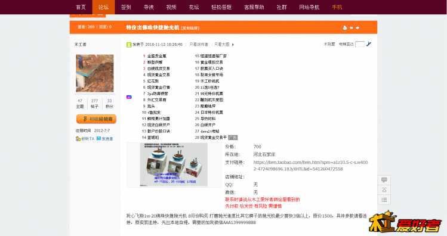Expand the arrow next to 只看大图
This screenshot has height=236, width=447.
point(233,45)
